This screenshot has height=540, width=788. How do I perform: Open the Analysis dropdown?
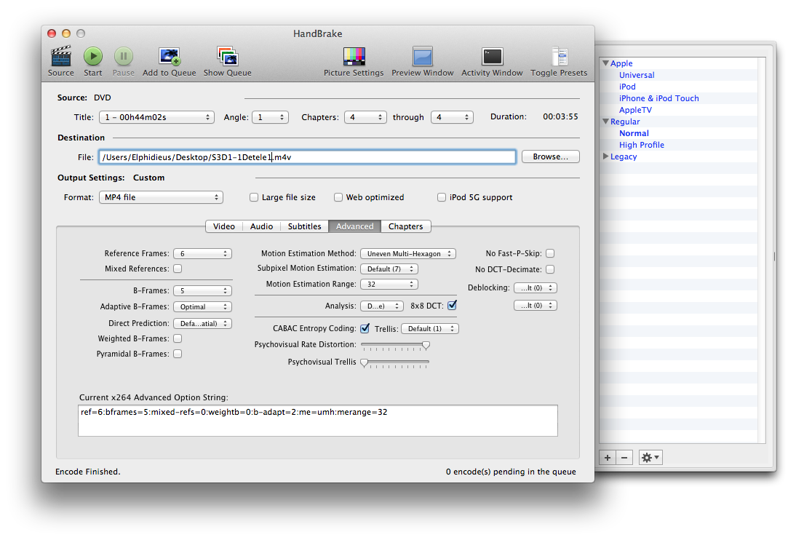(382, 306)
